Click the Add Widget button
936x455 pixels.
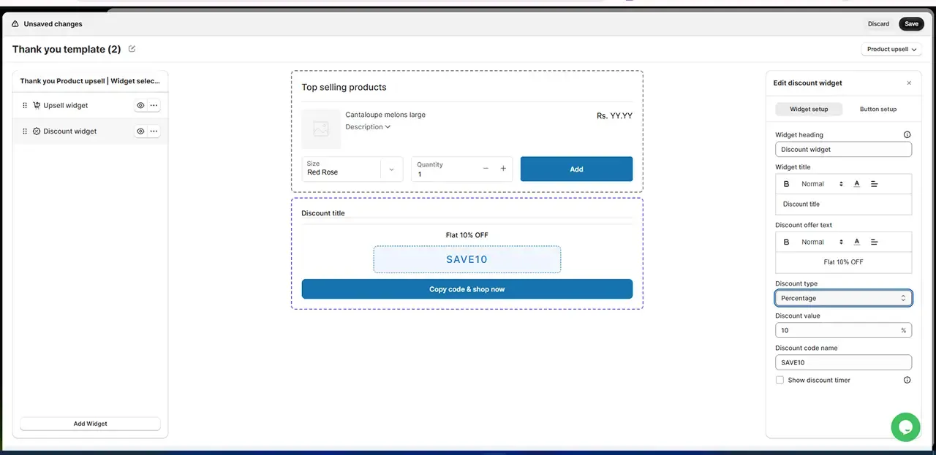[x=90, y=424]
